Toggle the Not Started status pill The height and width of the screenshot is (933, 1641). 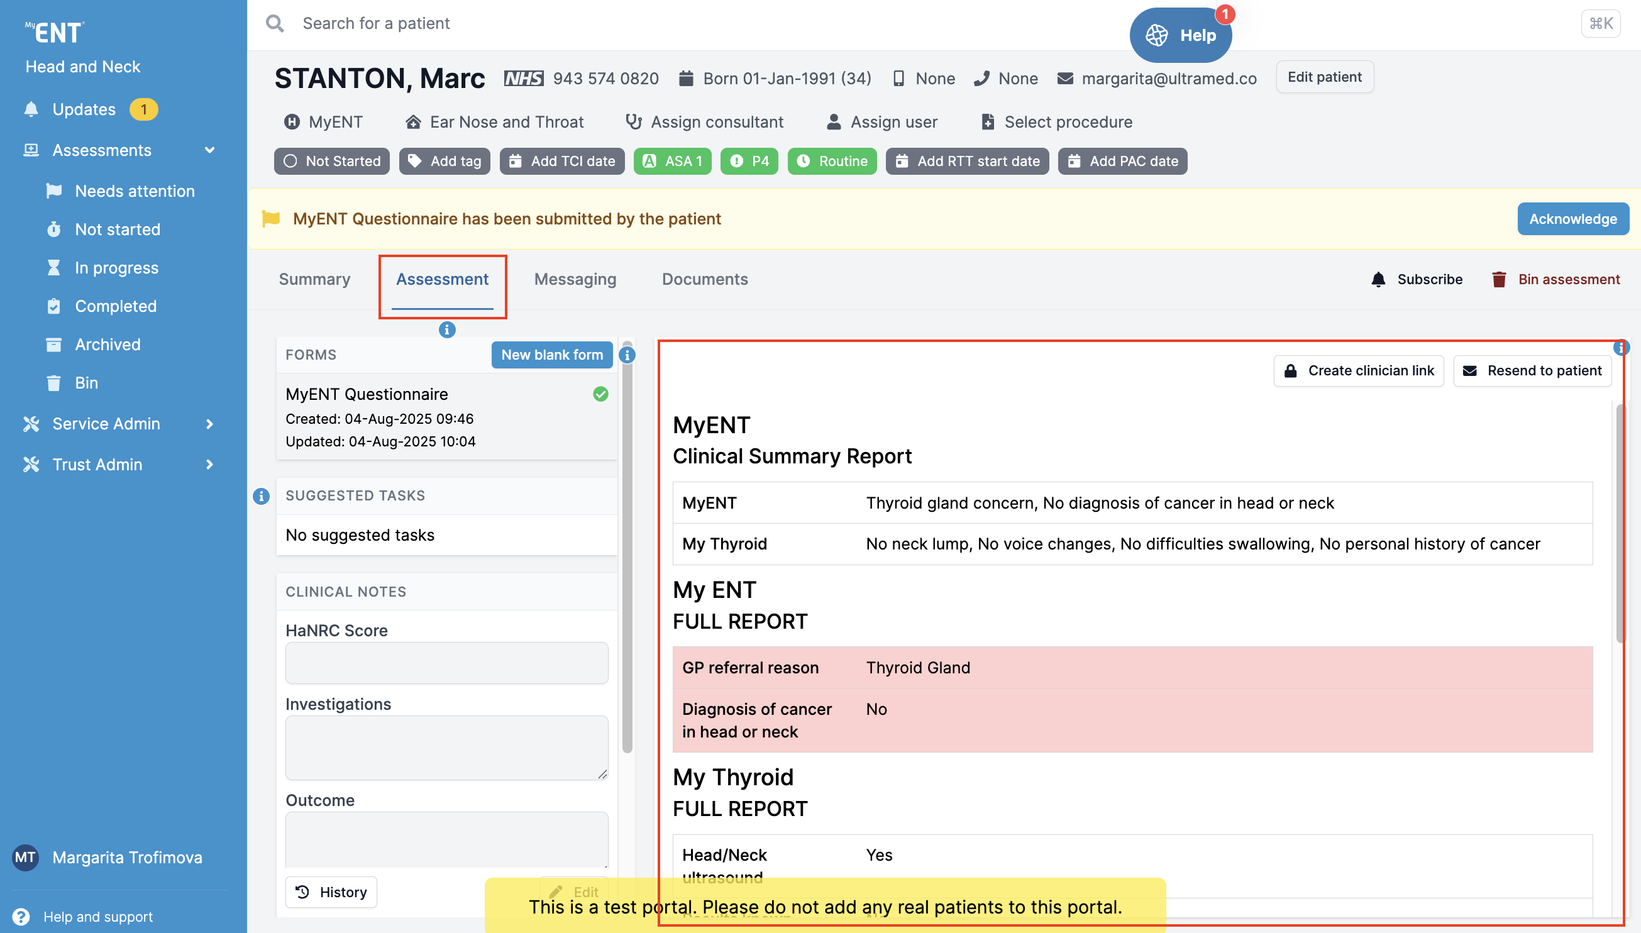pos(332,161)
